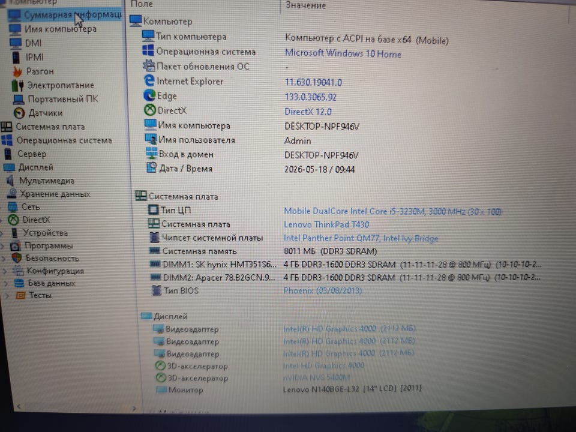
Task: Select the Дисплей group header in details
Action: pyautogui.click(x=164, y=316)
